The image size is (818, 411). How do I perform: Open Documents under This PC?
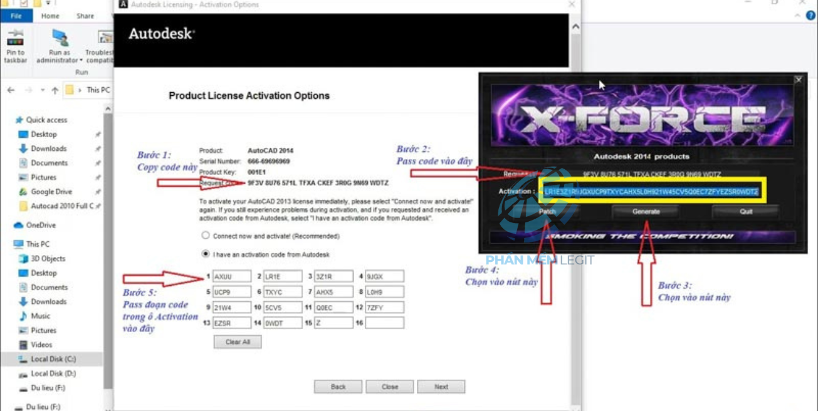tap(50, 288)
